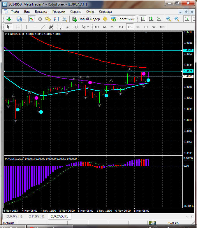The image size is (197, 228).
Task: Open the Сервис menu
Action: [76, 12]
